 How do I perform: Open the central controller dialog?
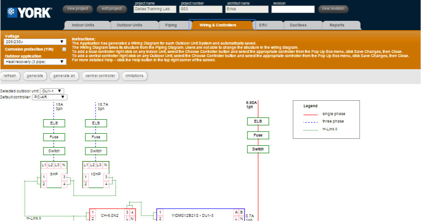[100, 76]
